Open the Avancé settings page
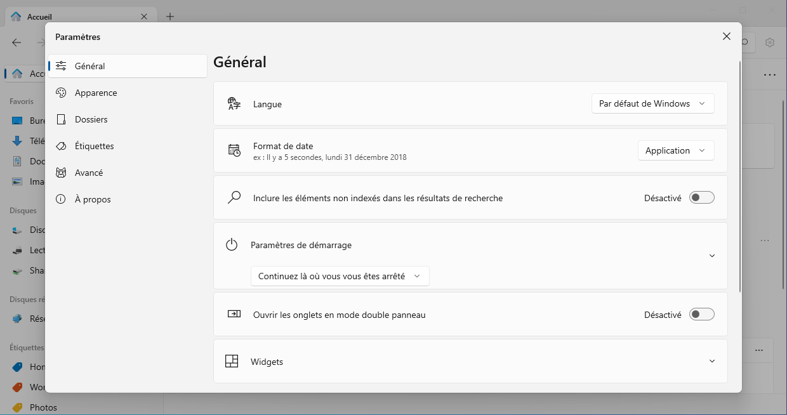787x415 pixels. [89, 173]
